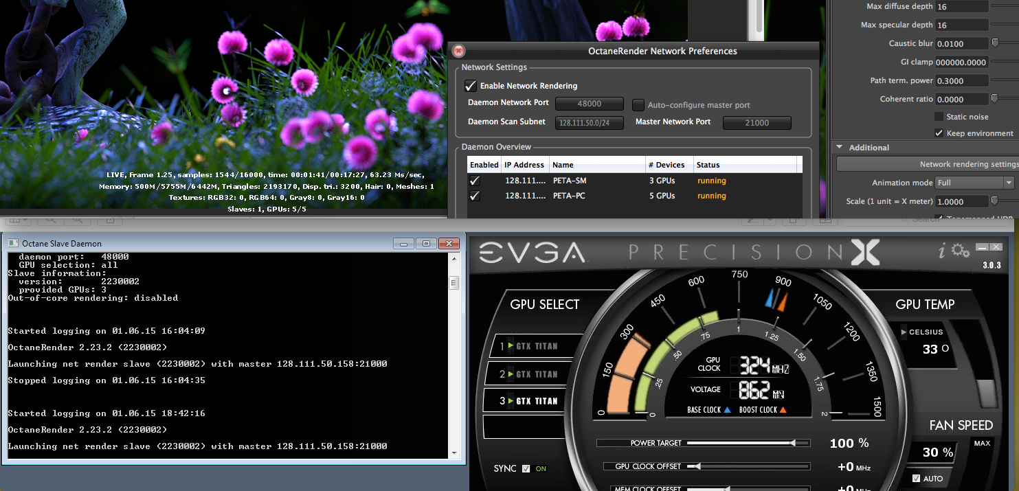Click the running status for PETA-SM
This screenshot has height=491, width=1019.
[x=711, y=181]
